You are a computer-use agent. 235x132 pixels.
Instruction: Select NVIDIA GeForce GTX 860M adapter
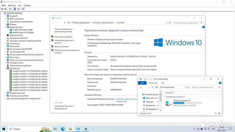click(x=23, y=33)
